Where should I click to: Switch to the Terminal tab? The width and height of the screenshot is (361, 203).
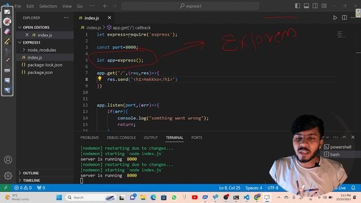(174, 138)
